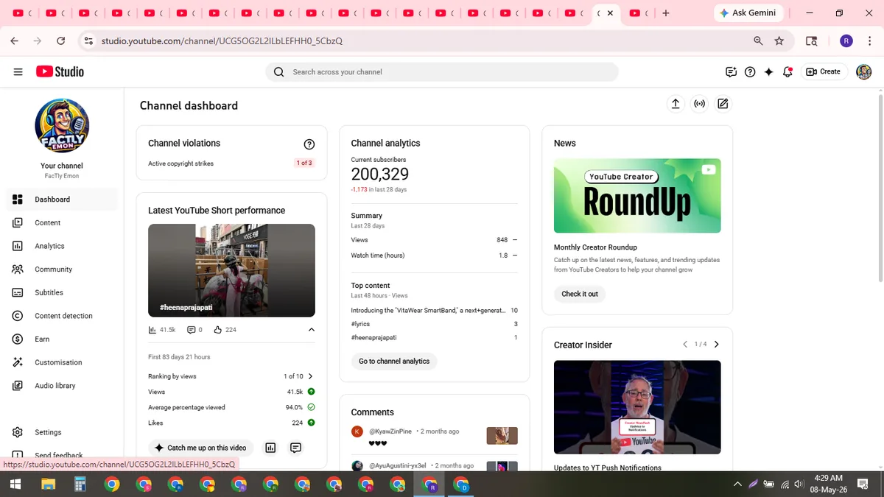Click the zoom magnifier icon in address bar

pos(758,41)
